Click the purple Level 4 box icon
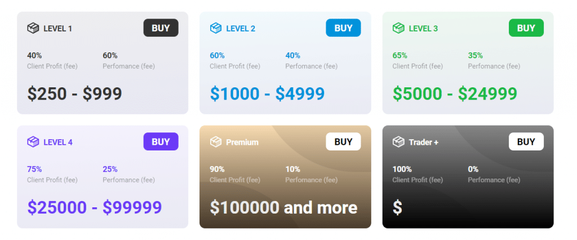 pyautogui.click(x=33, y=142)
